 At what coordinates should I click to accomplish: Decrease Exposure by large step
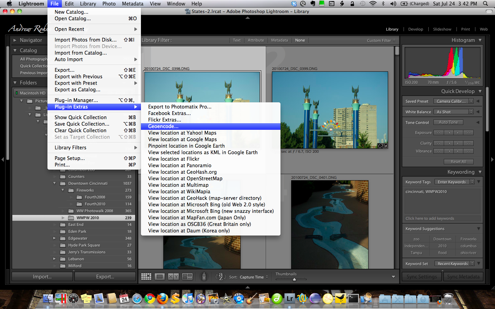tap(438, 133)
